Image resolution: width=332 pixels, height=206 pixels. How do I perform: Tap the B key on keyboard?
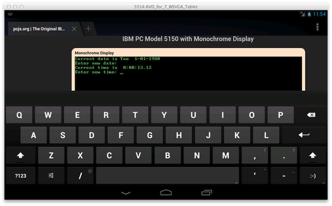click(168, 155)
